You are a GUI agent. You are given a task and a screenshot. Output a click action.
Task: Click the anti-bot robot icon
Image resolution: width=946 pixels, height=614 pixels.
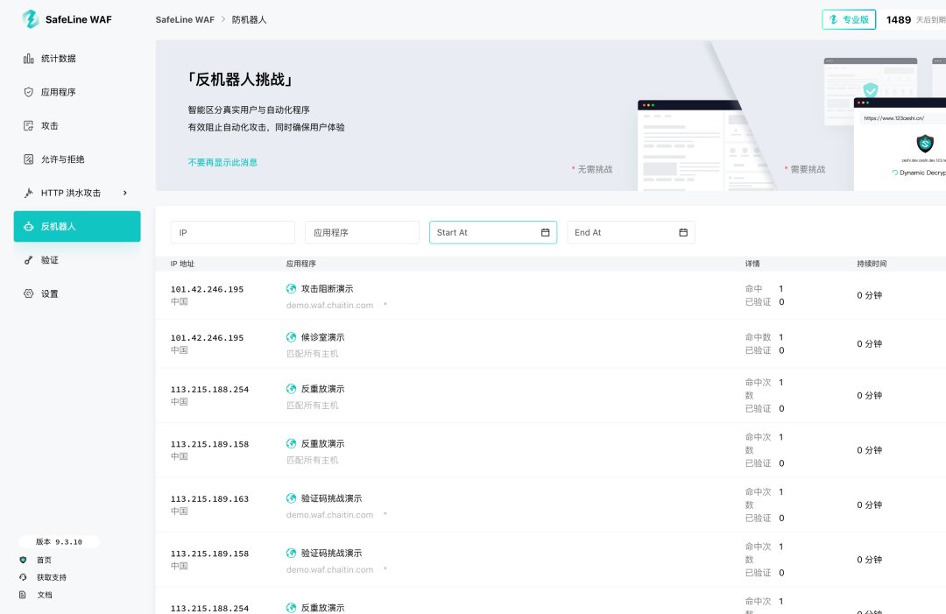(x=28, y=226)
